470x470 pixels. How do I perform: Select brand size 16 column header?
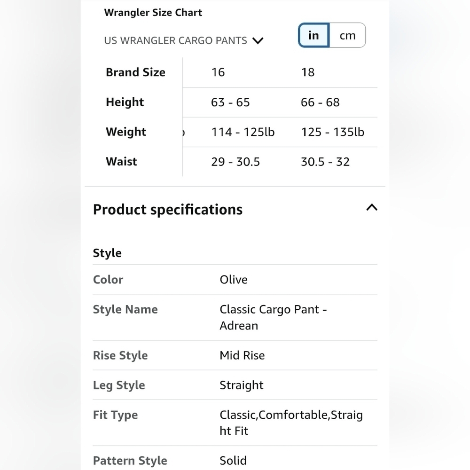coord(218,72)
